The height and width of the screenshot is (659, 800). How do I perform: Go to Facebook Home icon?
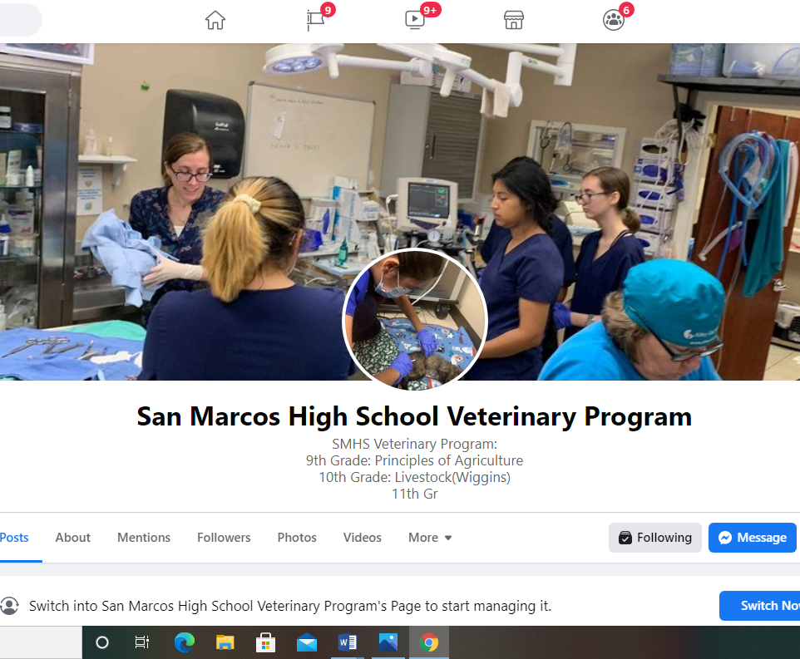pyautogui.click(x=215, y=21)
